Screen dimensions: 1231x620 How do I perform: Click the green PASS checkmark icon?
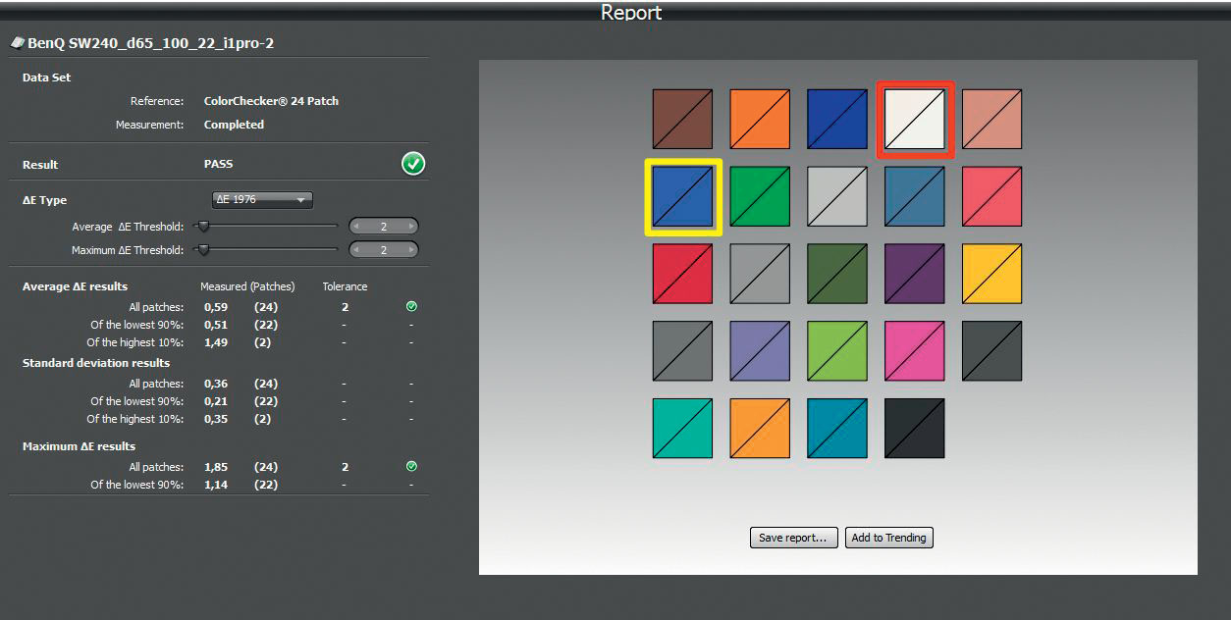click(413, 165)
